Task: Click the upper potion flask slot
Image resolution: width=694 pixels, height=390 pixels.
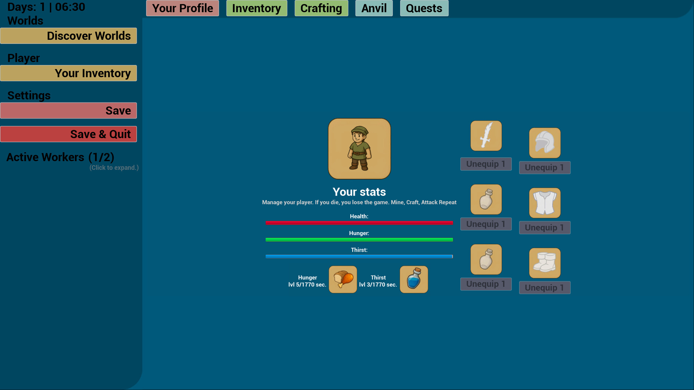Action: tap(486, 199)
